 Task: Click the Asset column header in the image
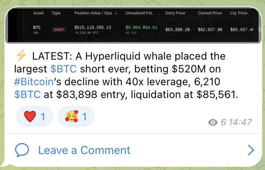[38, 13]
